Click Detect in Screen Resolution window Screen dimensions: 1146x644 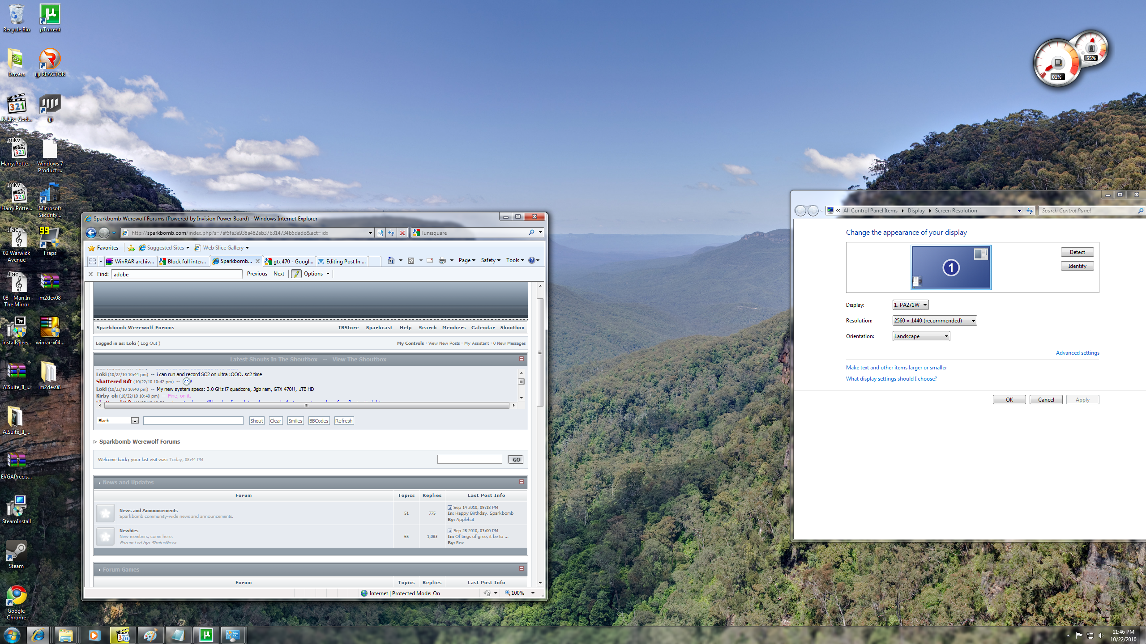pos(1077,252)
